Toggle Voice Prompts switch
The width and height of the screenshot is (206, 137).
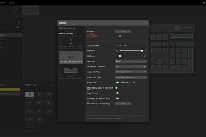coord(117,93)
